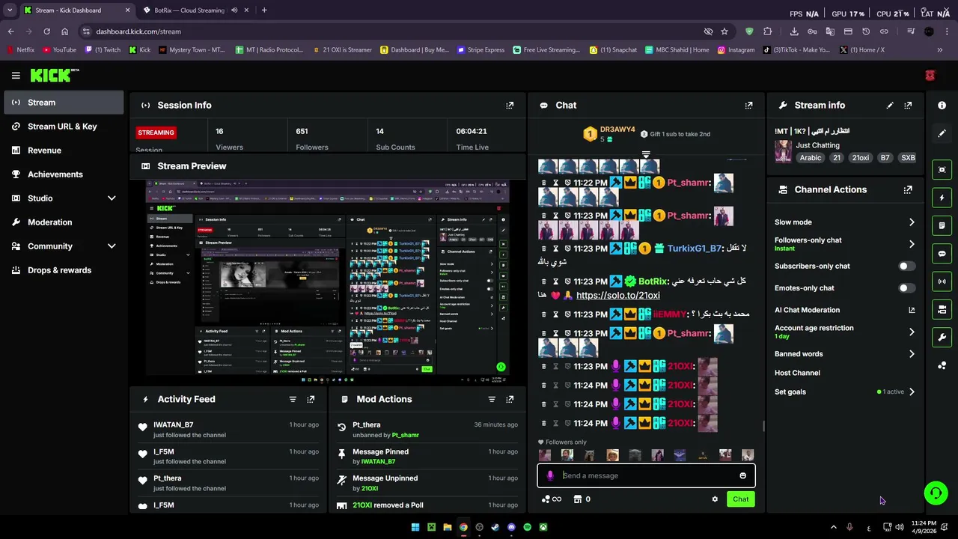Viewport: 958px width, 539px height.
Task: Toggle Emotes-only chat switch
Action: pos(906,287)
